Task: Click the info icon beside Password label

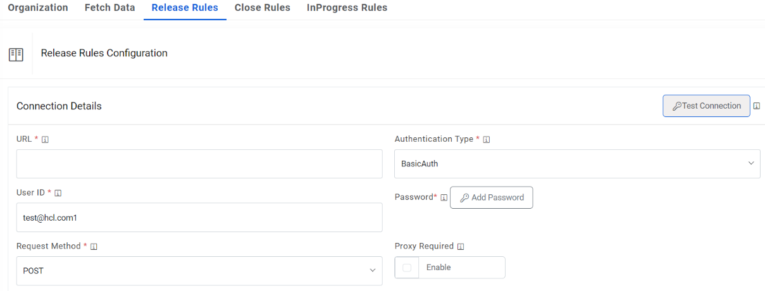Action: (444, 197)
